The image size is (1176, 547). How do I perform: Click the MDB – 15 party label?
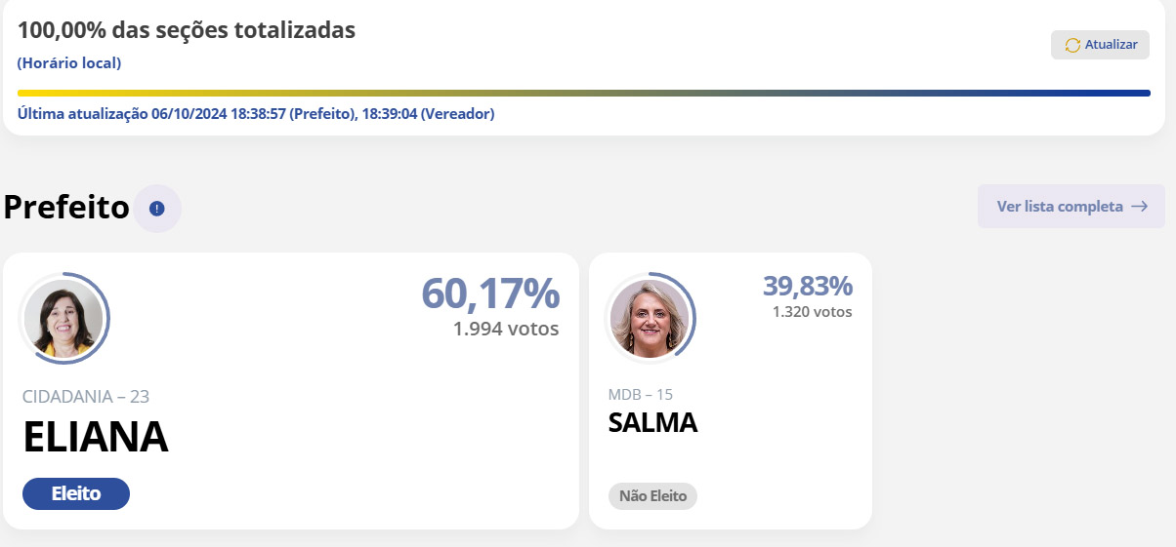click(640, 395)
